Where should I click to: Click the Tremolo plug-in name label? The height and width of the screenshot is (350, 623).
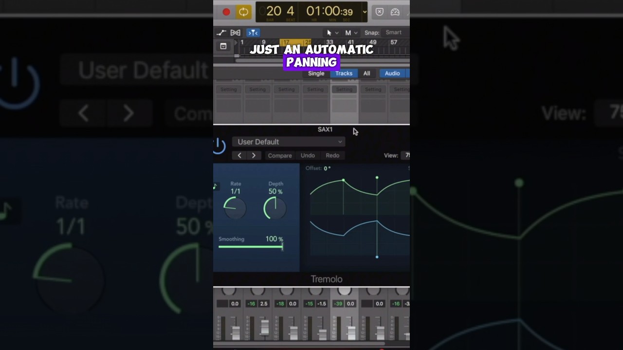[327, 279]
